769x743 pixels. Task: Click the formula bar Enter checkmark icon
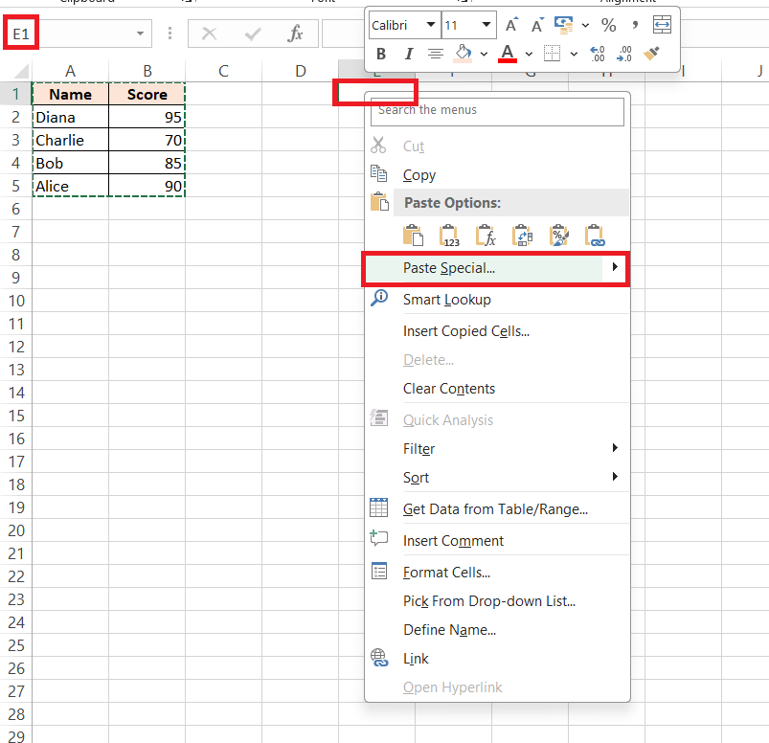click(x=253, y=34)
